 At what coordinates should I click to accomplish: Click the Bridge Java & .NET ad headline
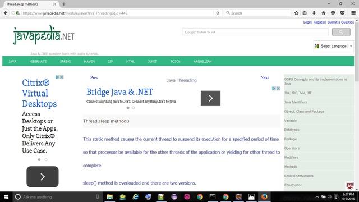point(119,92)
